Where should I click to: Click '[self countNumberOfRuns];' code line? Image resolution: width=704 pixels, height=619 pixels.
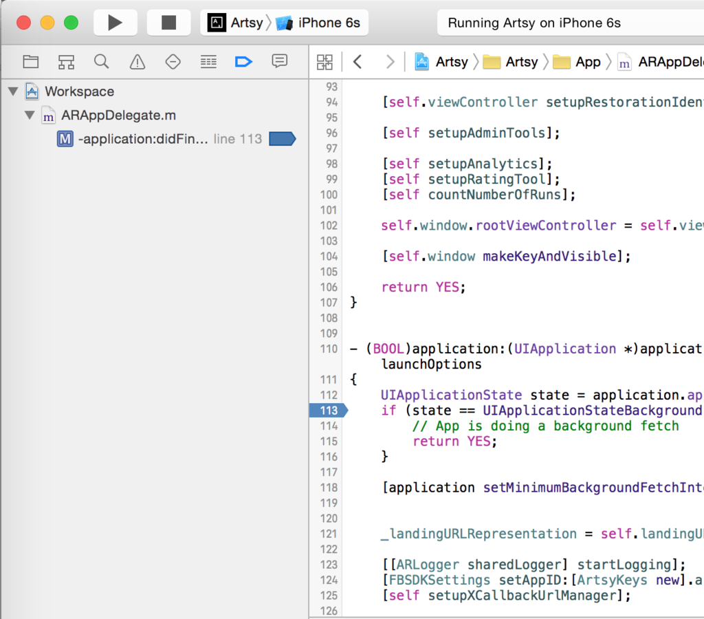pyautogui.click(x=478, y=195)
